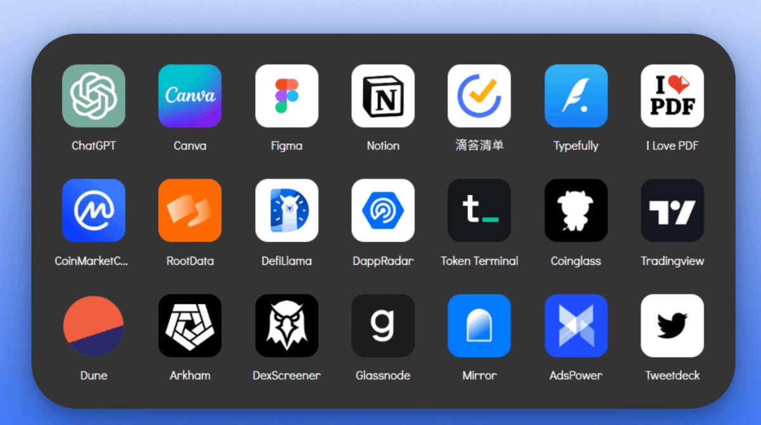
Task: Select the "Coinglass" label
Action: click(x=576, y=262)
